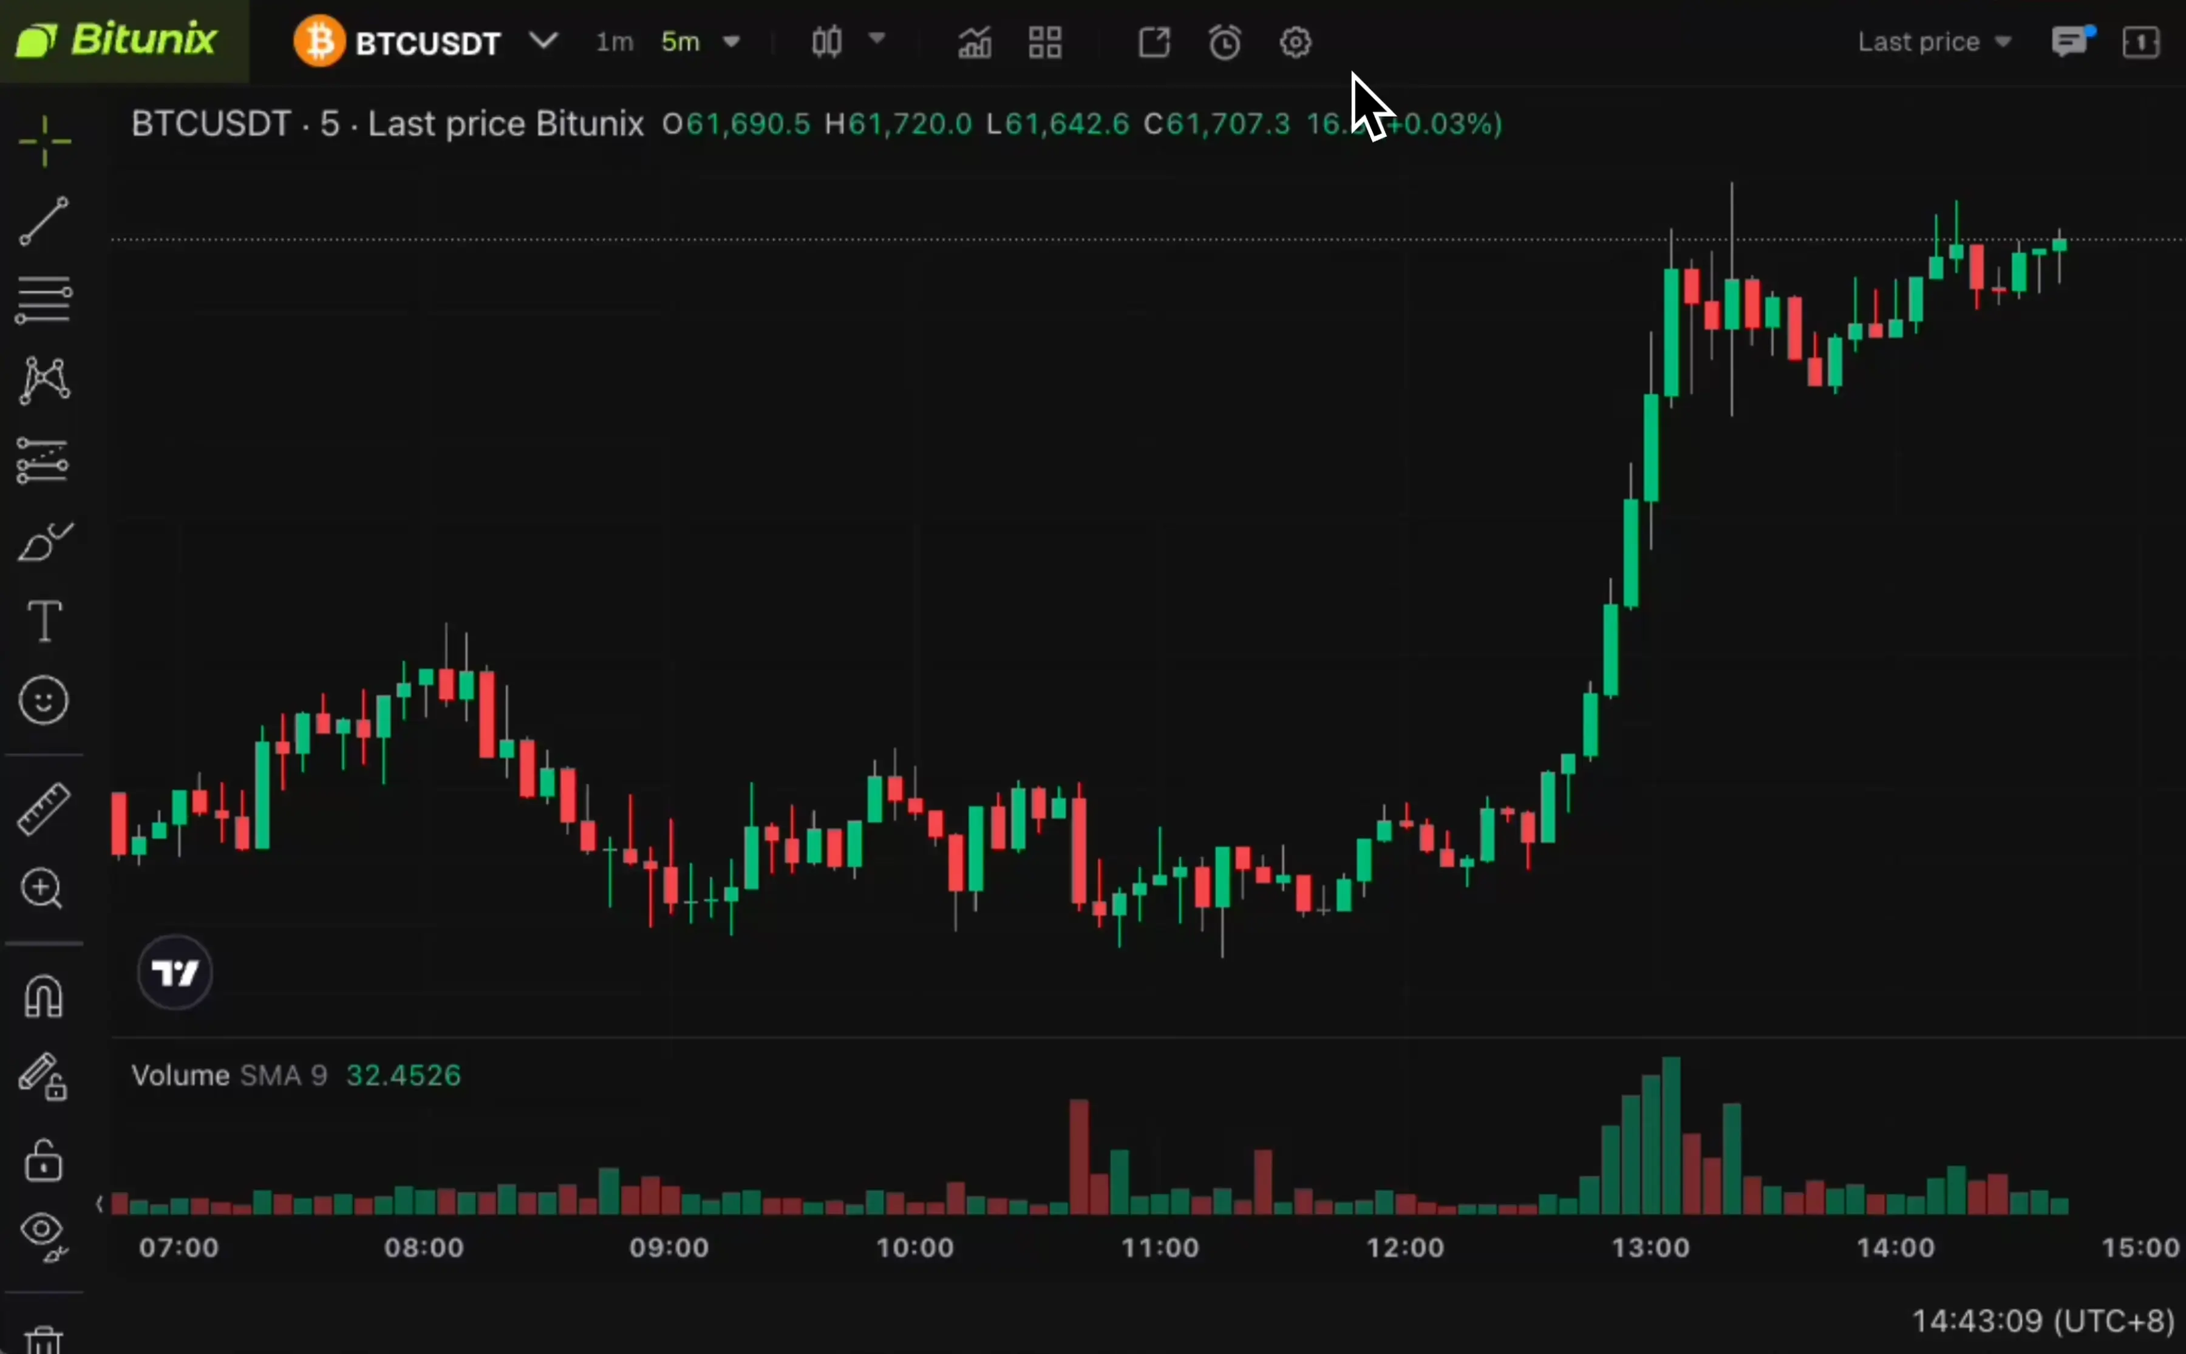The height and width of the screenshot is (1354, 2186).
Task: Switch to the 1m timeframe
Action: coord(615,42)
